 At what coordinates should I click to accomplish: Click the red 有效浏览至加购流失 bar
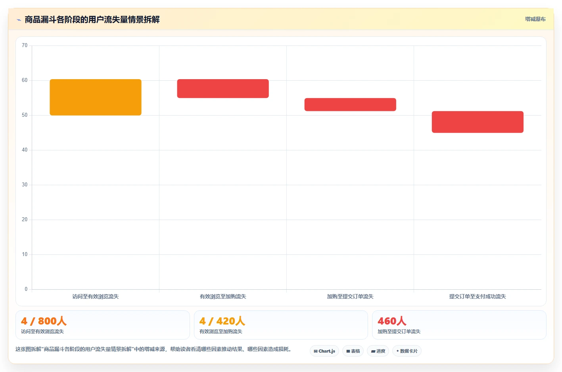tap(223, 89)
